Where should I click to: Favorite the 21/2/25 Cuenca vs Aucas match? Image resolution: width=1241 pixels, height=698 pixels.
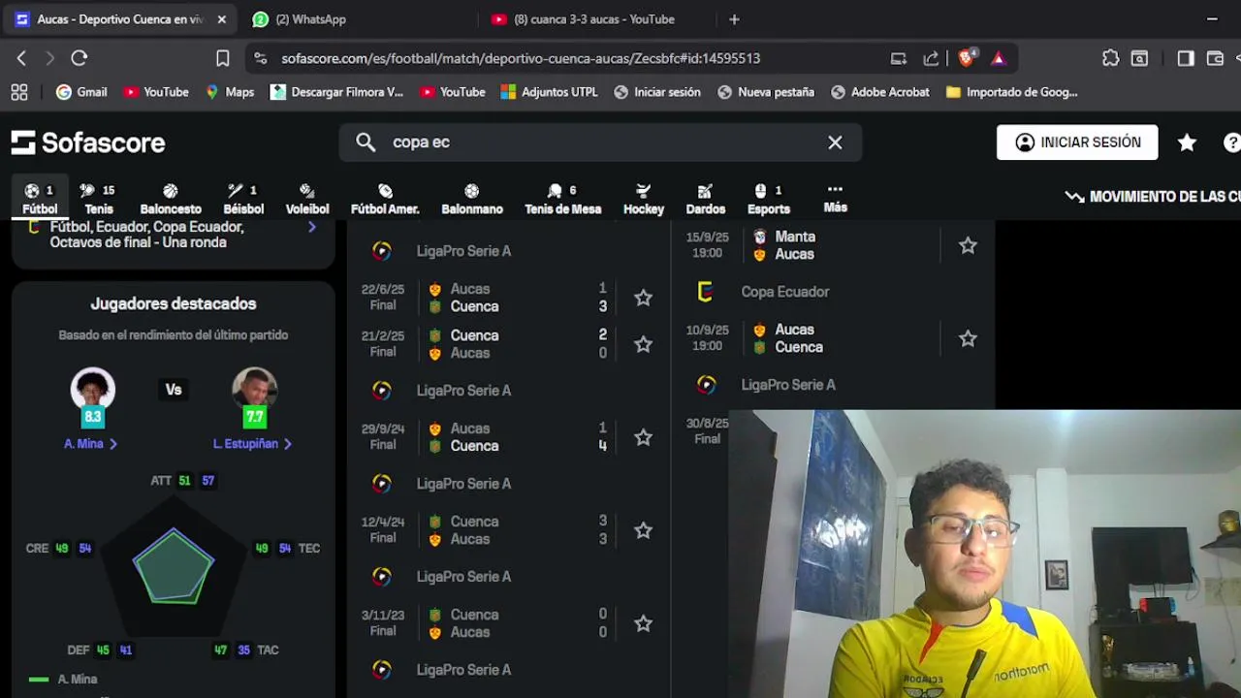point(643,344)
